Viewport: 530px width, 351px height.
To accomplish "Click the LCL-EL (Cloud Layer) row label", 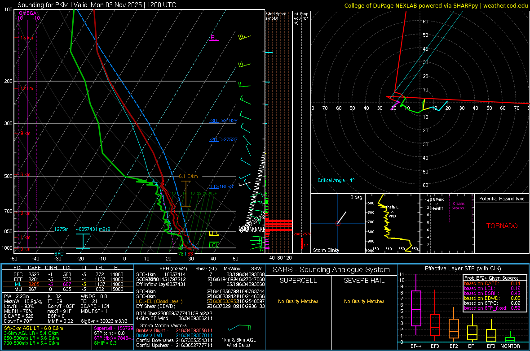I will pyautogui.click(x=159, y=301).
